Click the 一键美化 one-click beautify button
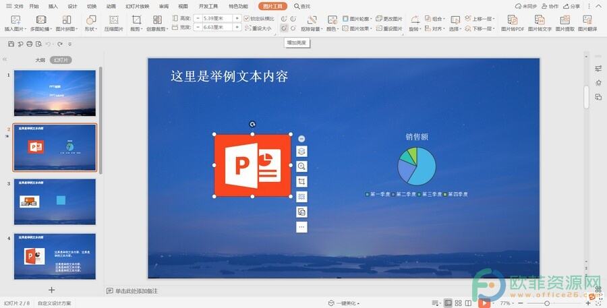 click(x=344, y=303)
